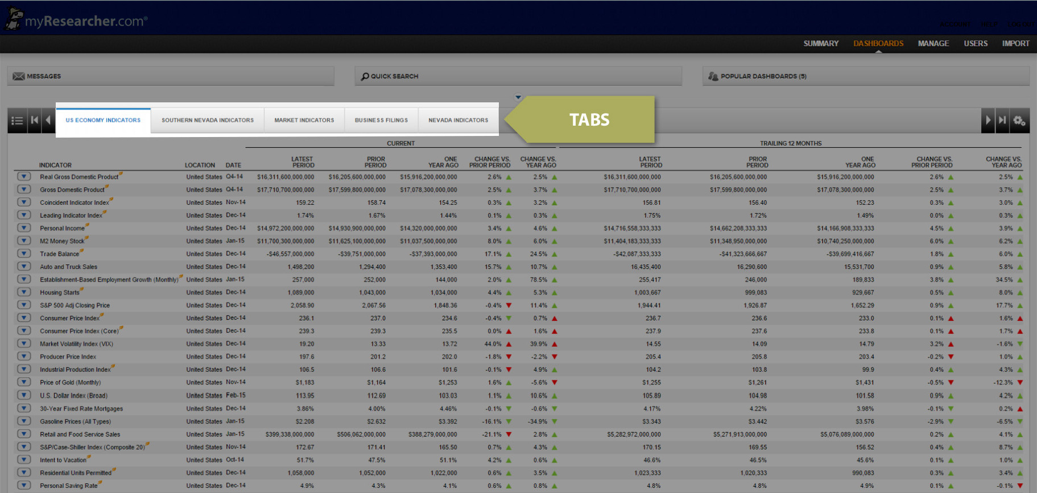Jump to the last dashboard tab

pos(1002,121)
